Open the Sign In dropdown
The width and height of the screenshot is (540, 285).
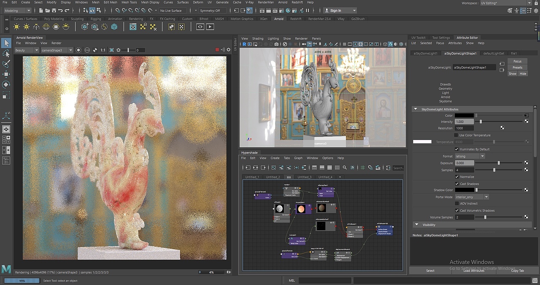(x=340, y=11)
